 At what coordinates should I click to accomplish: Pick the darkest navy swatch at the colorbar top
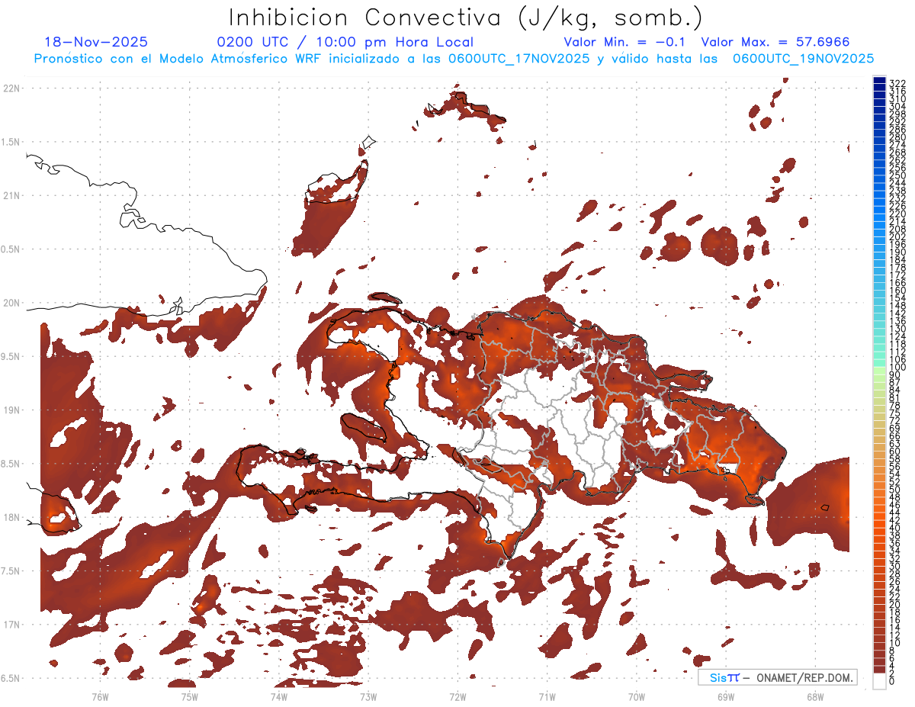pyautogui.click(x=880, y=80)
